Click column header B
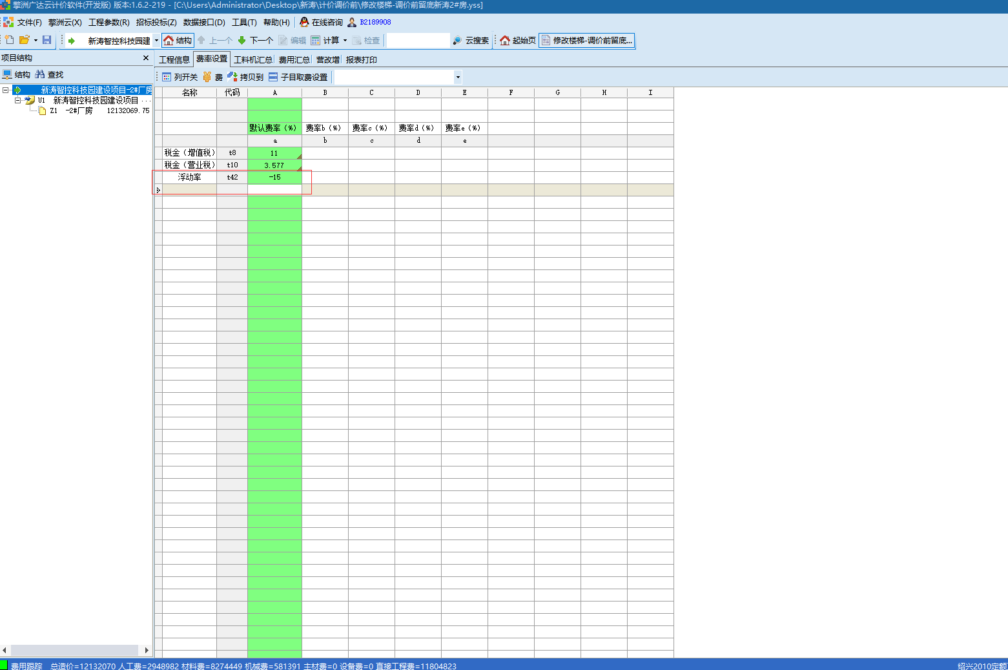 click(x=325, y=92)
